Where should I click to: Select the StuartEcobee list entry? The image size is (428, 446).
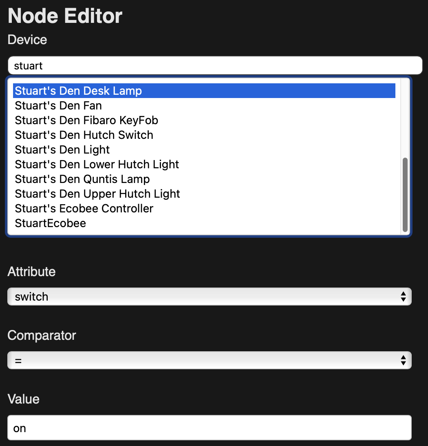pos(51,223)
